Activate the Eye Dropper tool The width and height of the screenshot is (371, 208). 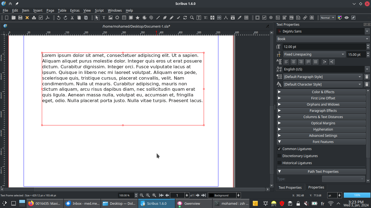240,18
